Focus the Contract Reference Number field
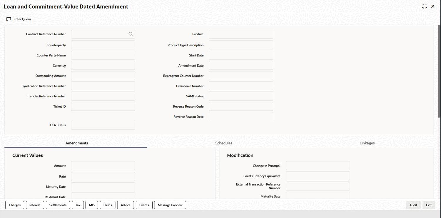 pos(103,34)
